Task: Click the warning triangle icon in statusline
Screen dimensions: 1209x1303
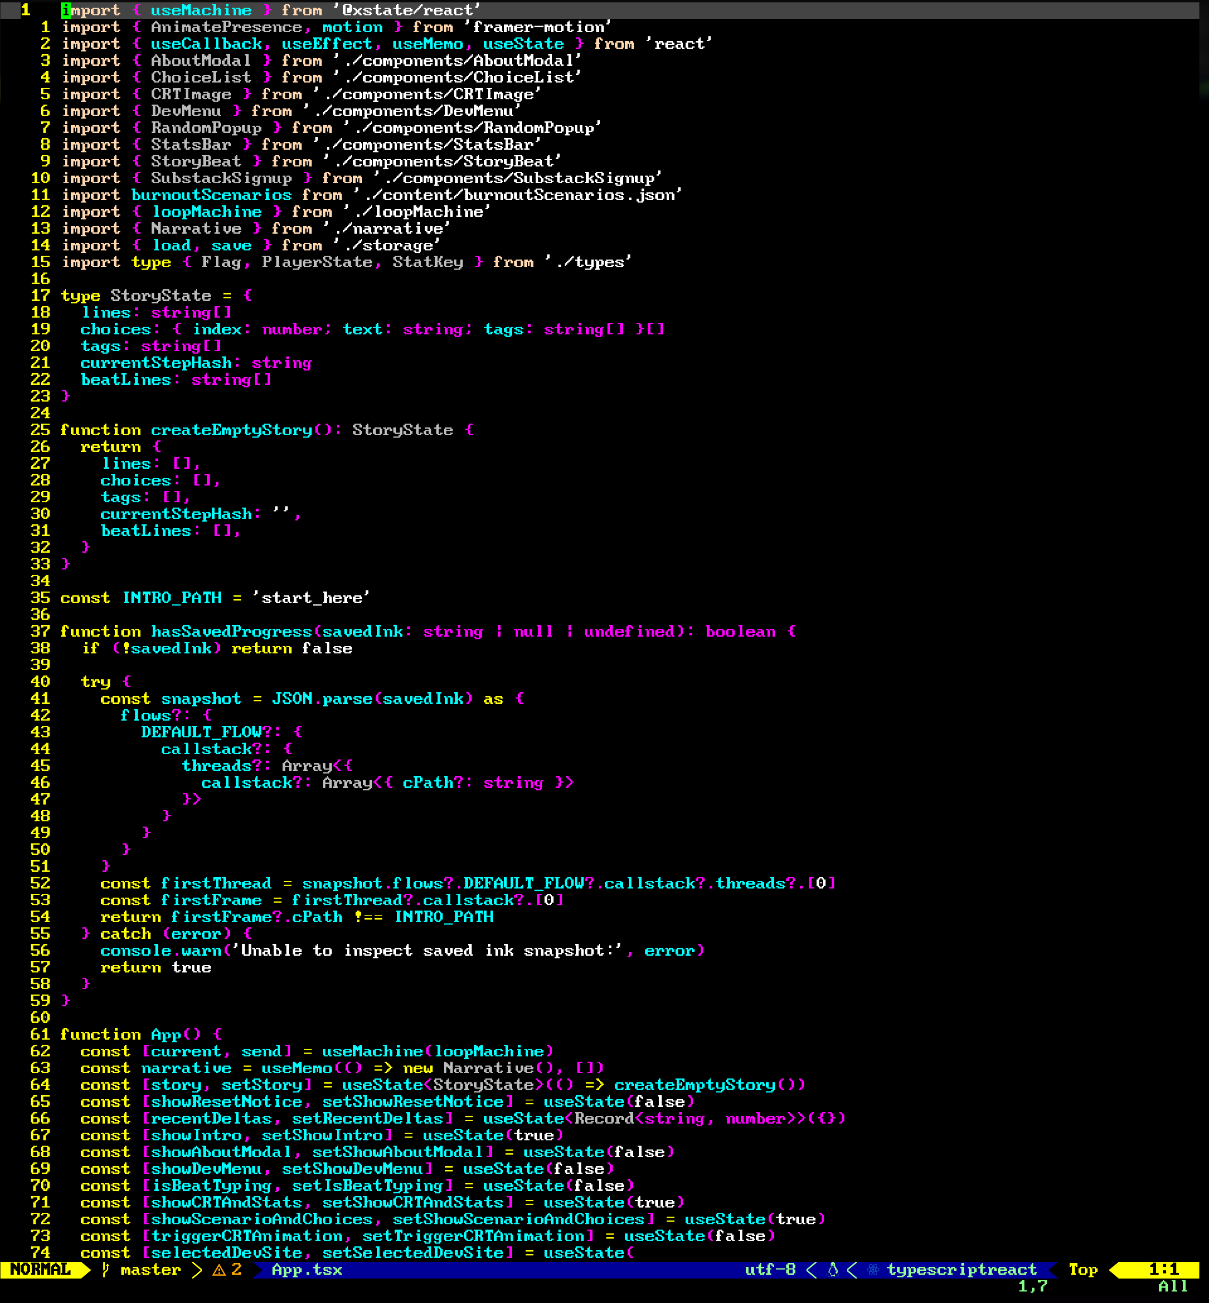Action: (x=219, y=1269)
